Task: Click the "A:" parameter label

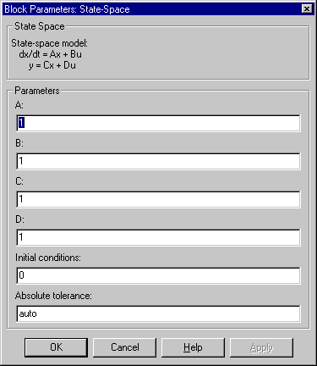Action: (19, 105)
